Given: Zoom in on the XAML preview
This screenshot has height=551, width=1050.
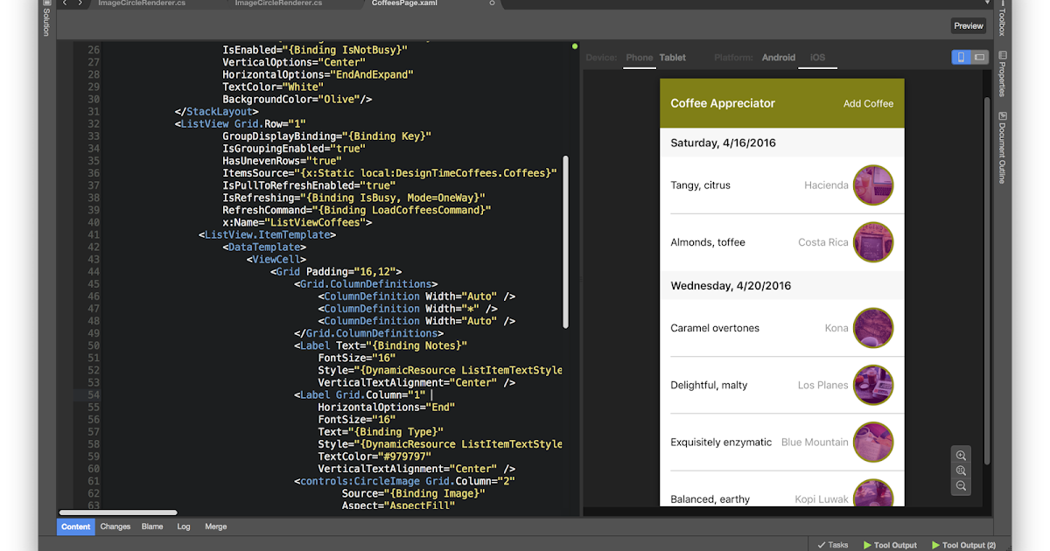Looking at the screenshot, I should point(961,456).
